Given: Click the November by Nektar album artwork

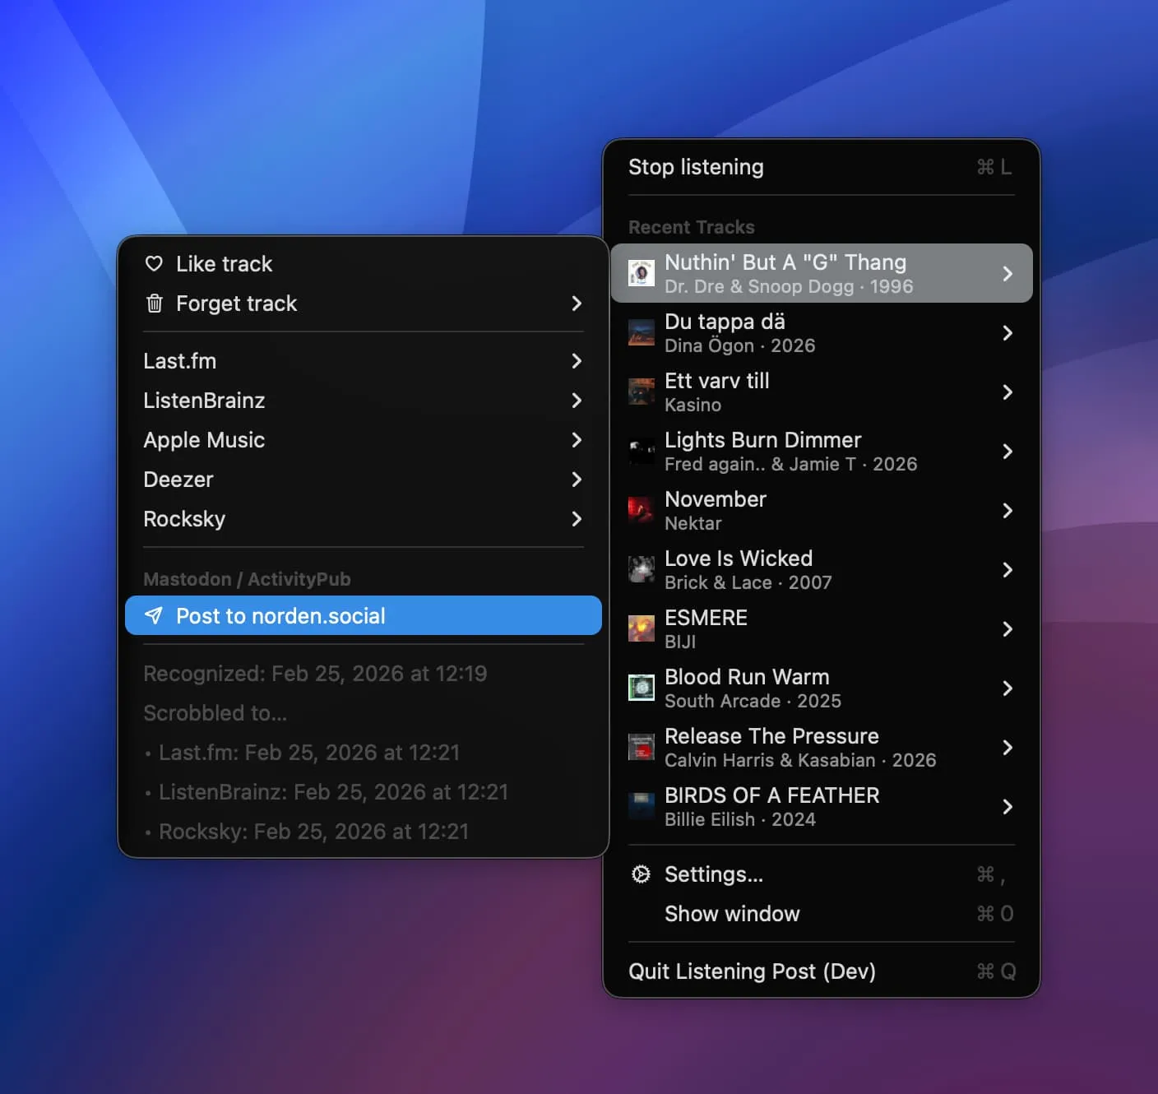Looking at the screenshot, I should (x=642, y=510).
